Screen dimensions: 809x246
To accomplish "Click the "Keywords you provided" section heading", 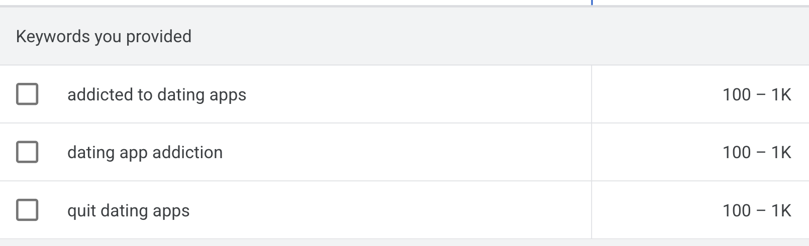I will 104,37.
